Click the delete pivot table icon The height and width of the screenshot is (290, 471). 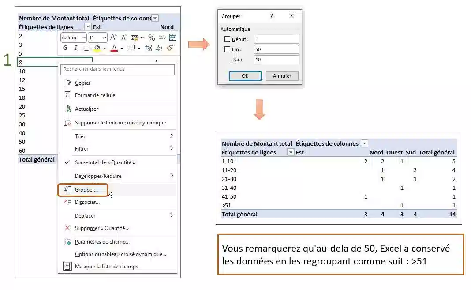67,122
